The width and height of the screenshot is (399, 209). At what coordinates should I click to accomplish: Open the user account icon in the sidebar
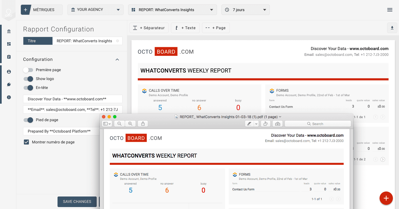coord(9,72)
